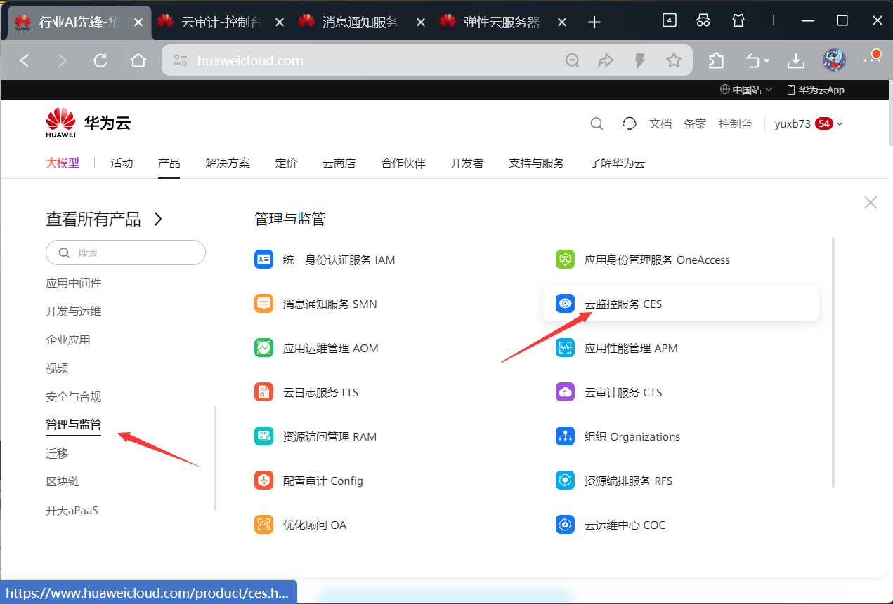Select 开发与运维 category in sidebar
Image resolution: width=893 pixels, height=604 pixels.
pos(74,311)
